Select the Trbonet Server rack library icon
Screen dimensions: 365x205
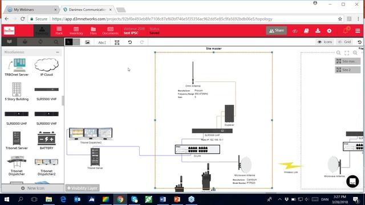(17, 141)
